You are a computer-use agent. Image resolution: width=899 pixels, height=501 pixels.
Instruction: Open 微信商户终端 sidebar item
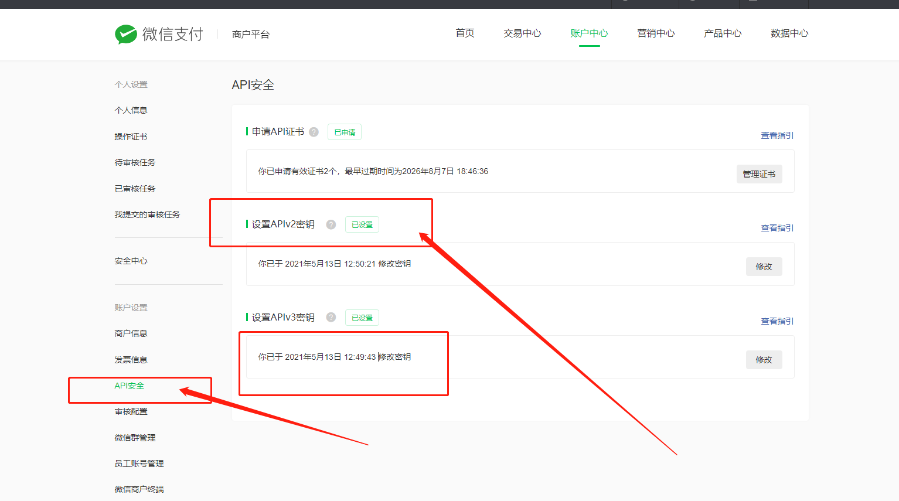point(139,489)
